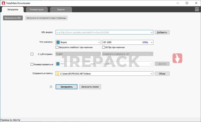Screen dimensions: 201x122
Task: Open URL видео history dropdown arrow
Action: [x=152, y=32]
